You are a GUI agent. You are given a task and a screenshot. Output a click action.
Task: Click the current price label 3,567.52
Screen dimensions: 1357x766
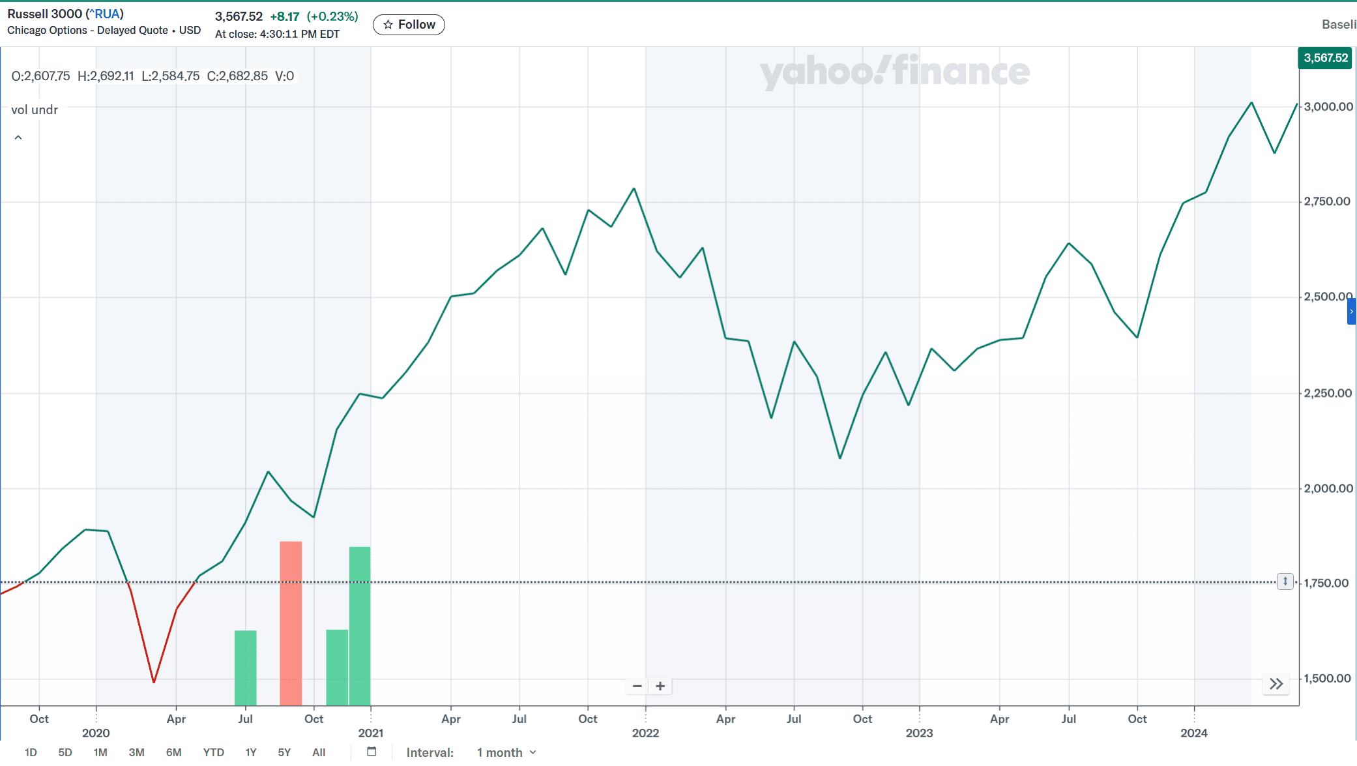[x=1325, y=58]
